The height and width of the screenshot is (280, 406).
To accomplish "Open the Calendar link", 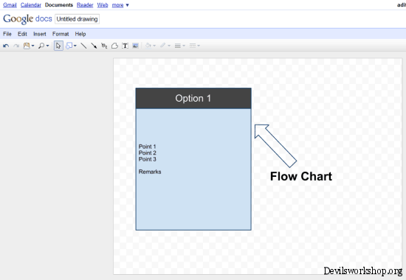I will (31, 5).
